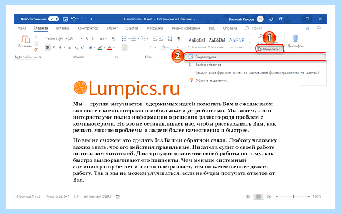Click the bulleted list icon
341x214 pixels.
pyautogui.click(x=124, y=38)
